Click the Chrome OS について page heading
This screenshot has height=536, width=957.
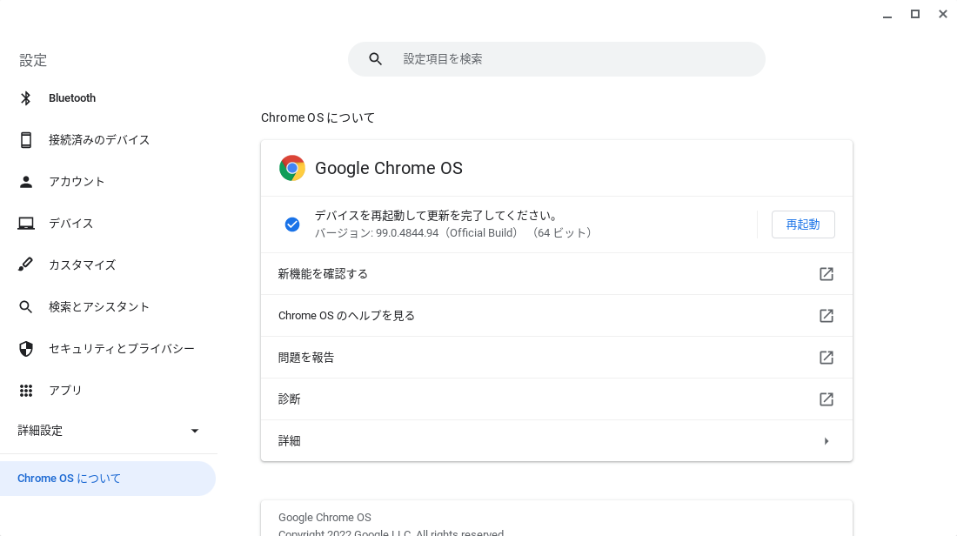(318, 117)
